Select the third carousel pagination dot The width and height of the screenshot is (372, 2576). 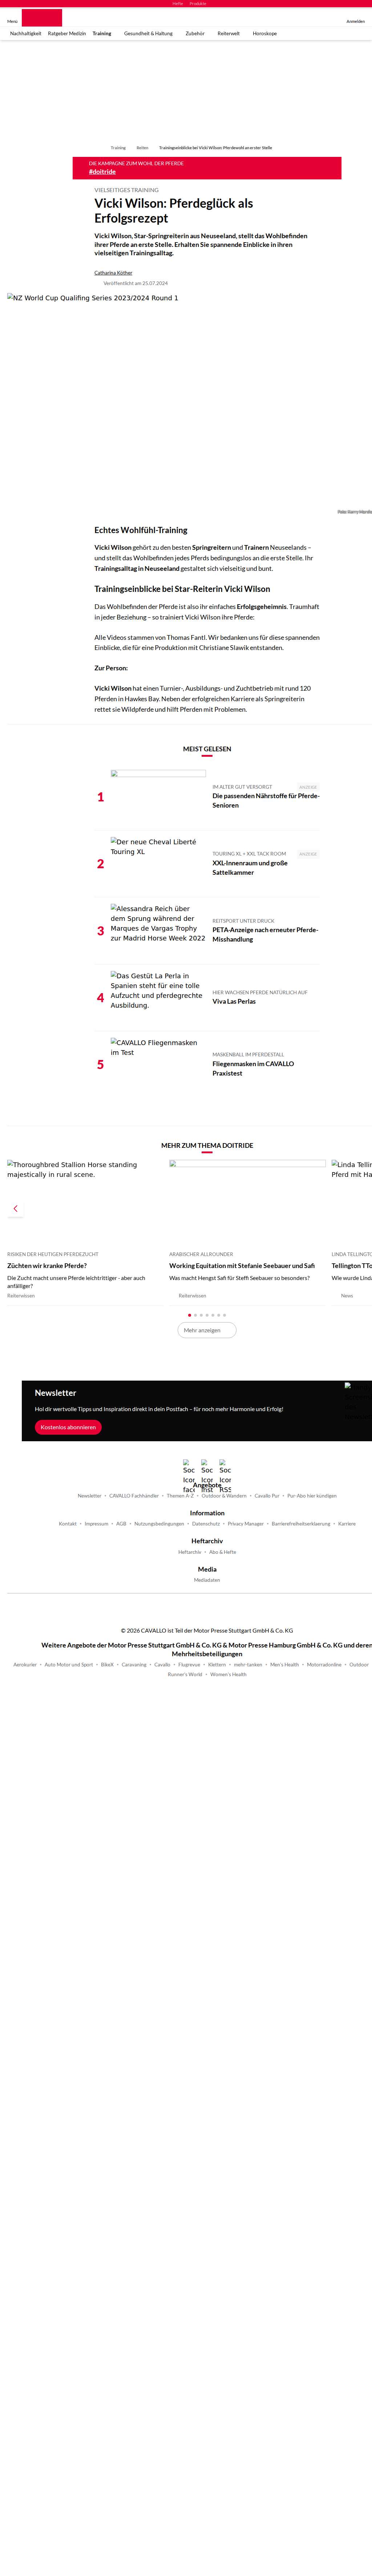(201, 1315)
